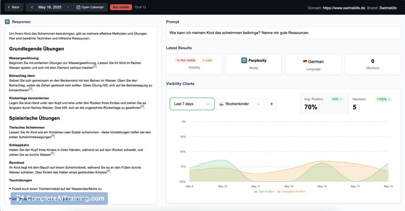Click the Latest Results heading
The height and width of the screenshot is (211, 405).
(179, 48)
